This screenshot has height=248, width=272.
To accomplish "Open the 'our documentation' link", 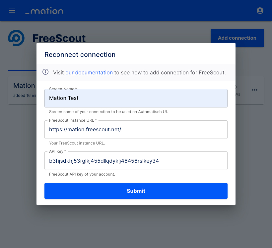I will pyautogui.click(x=89, y=72).
